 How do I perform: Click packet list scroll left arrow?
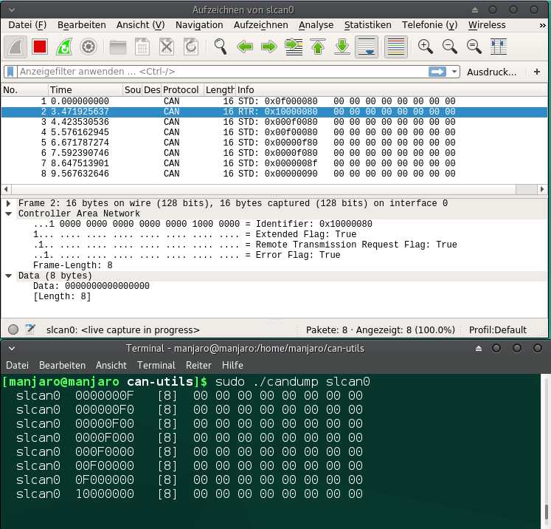click(6, 189)
